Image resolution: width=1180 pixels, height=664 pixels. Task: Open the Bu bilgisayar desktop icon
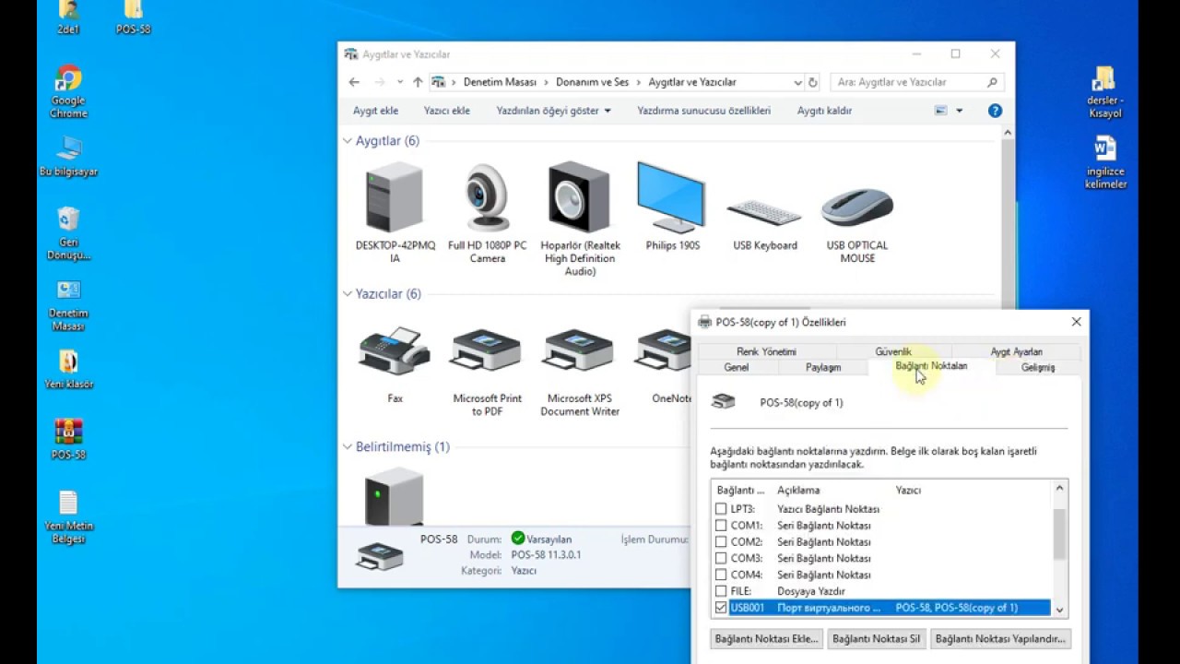(x=68, y=156)
